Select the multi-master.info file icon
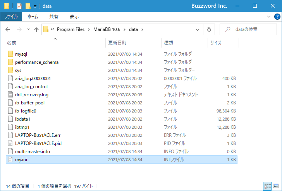Viewport: 282px width, 191px height. click(10, 151)
